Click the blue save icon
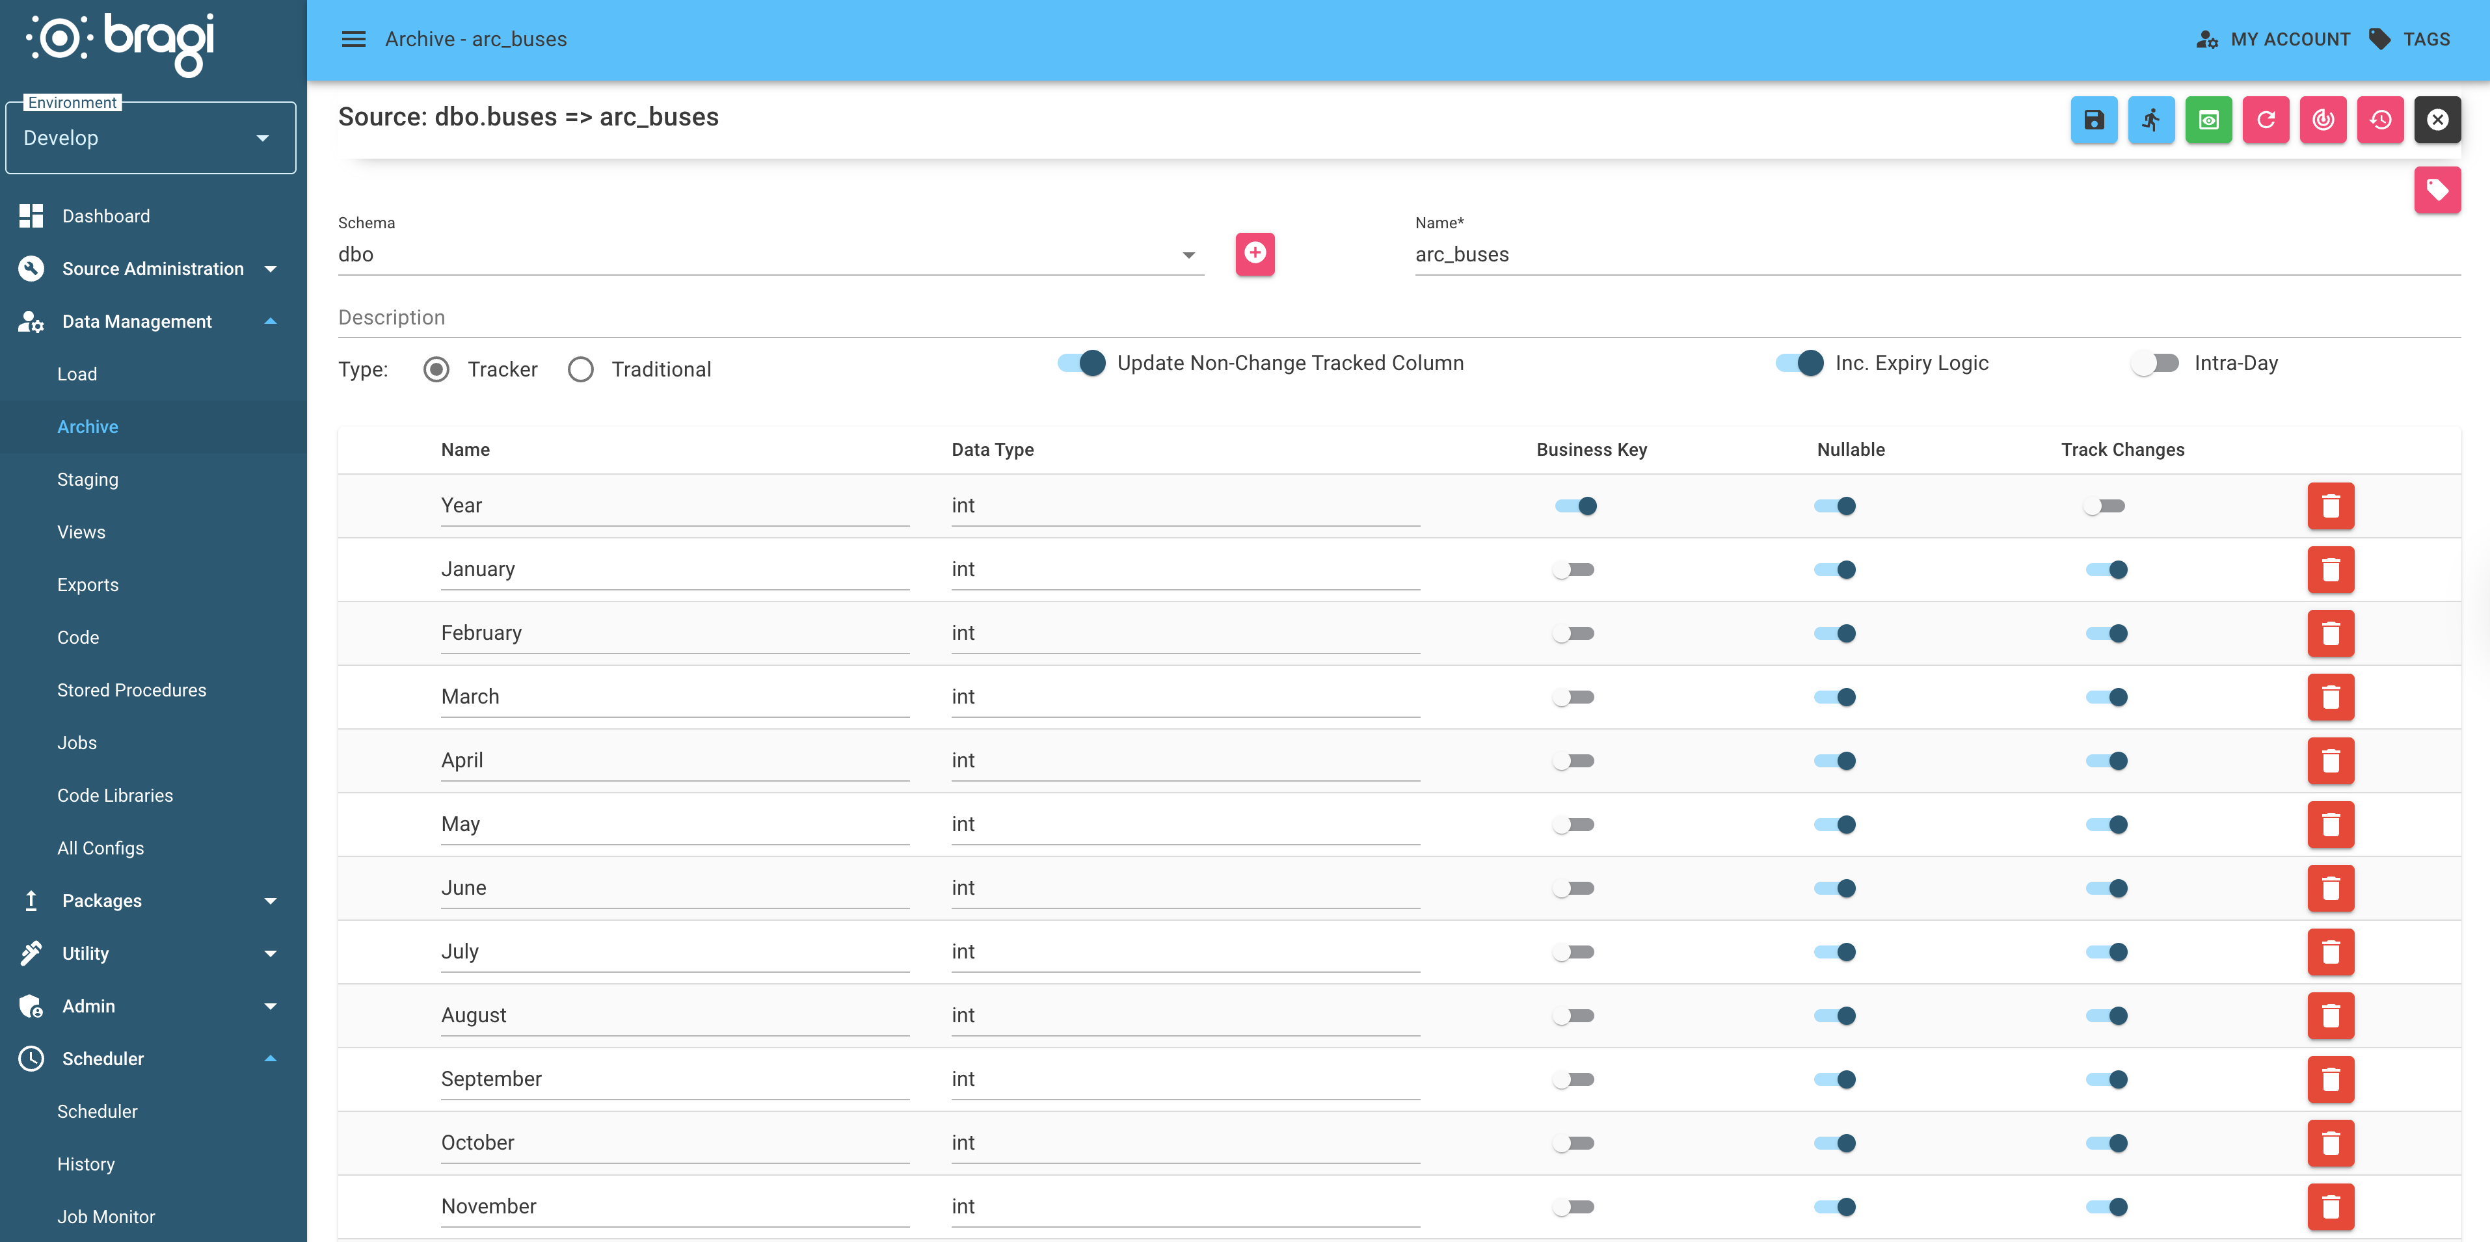 [2094, 120]
